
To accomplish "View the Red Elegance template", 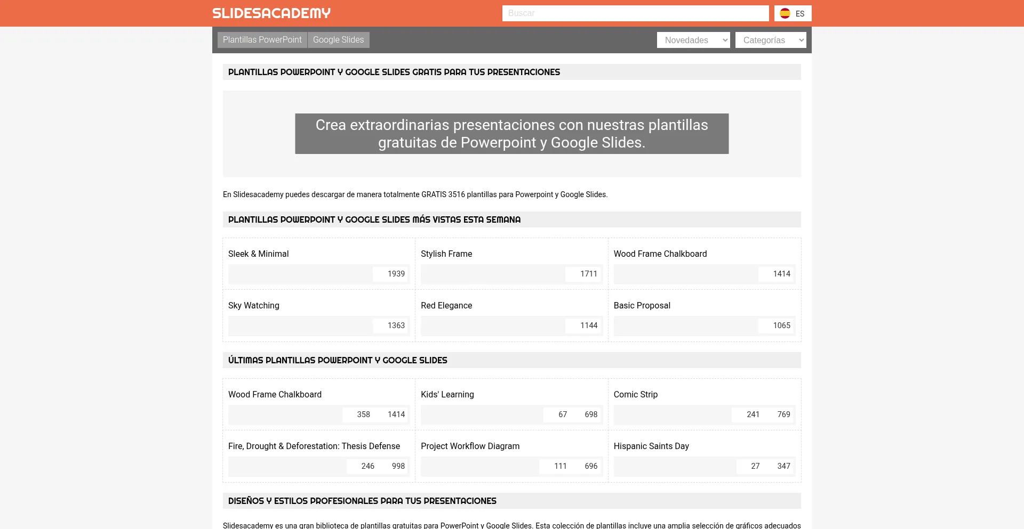I will [x=446, y=306].
